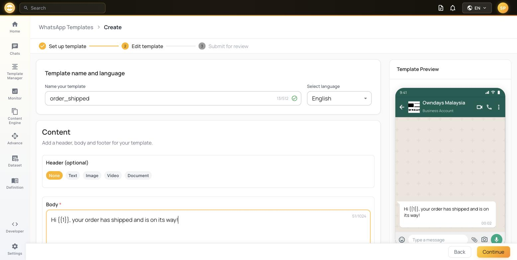This screenshot has width=517, height=260.
Task: Go to Set up template step
Action: click(62, 46)
